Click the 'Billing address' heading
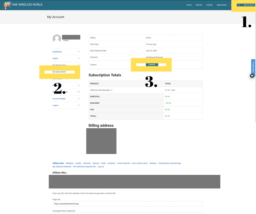Screen dimensions: 256x214 [x=101, y=125]
